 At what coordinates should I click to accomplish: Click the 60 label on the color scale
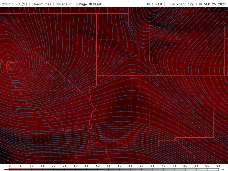click(141, 166)
